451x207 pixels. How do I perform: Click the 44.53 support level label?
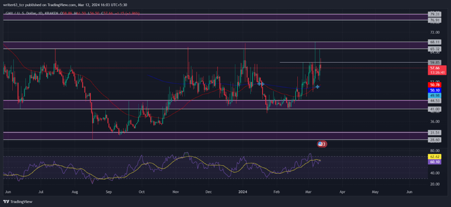tap(434, 100)
